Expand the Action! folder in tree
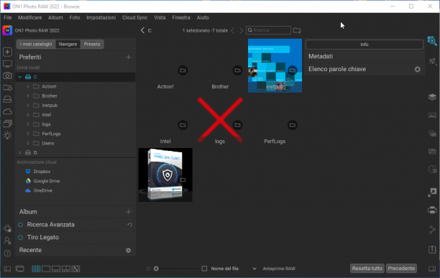The width and height of the screenshot is (440, 278). [x=28, y=86]
